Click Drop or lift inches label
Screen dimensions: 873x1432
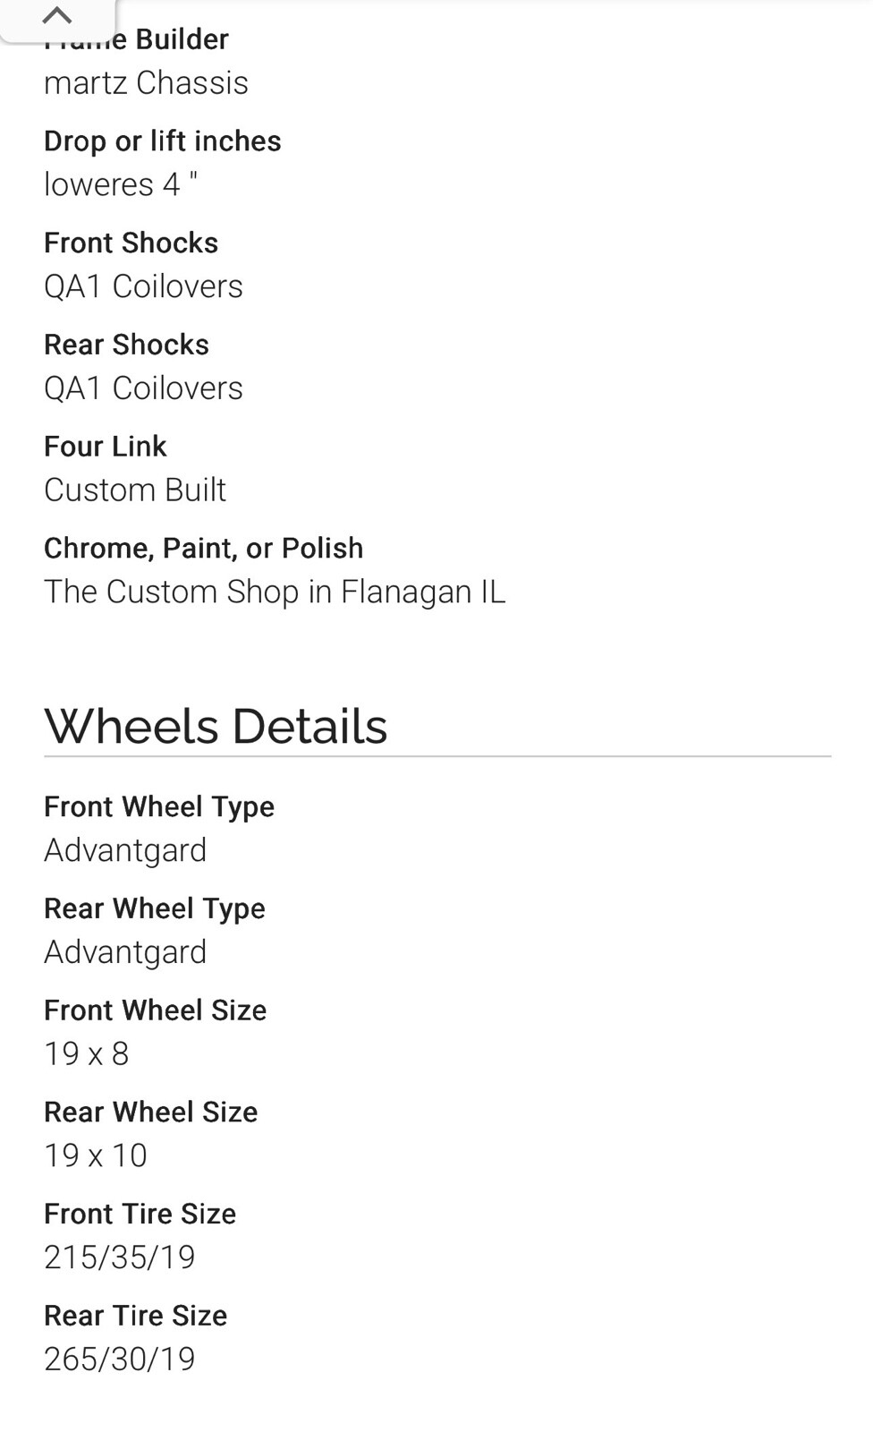tap(163, 141)
